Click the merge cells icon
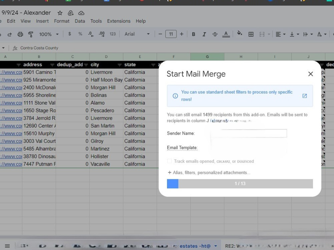 tap(262, 34)
